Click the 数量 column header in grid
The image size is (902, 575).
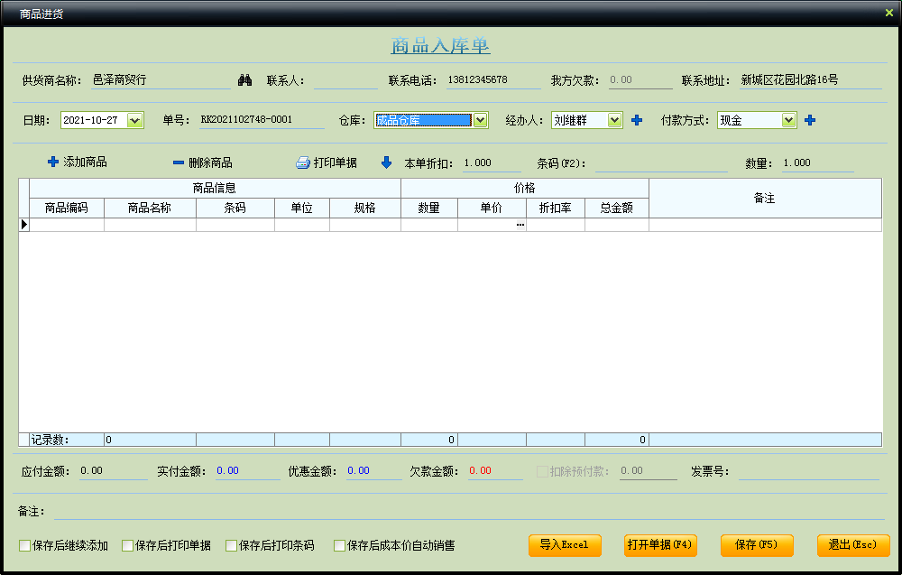click(429, 208)
